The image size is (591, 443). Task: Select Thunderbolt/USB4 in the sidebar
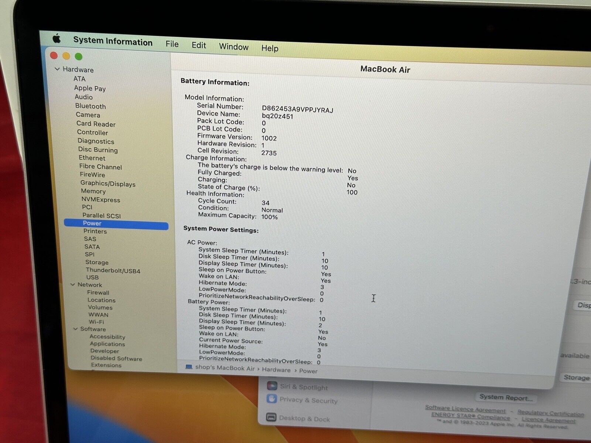tap(113, 271)
